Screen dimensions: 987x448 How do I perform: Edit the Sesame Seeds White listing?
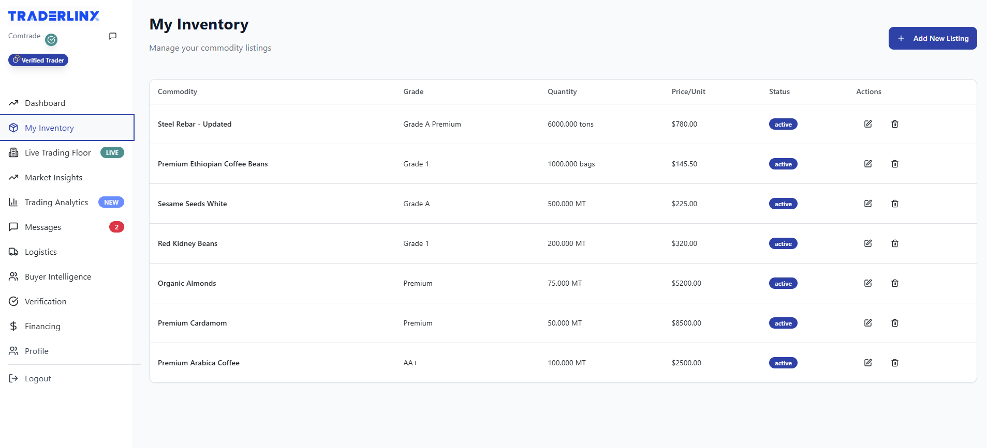pos(868,204)
